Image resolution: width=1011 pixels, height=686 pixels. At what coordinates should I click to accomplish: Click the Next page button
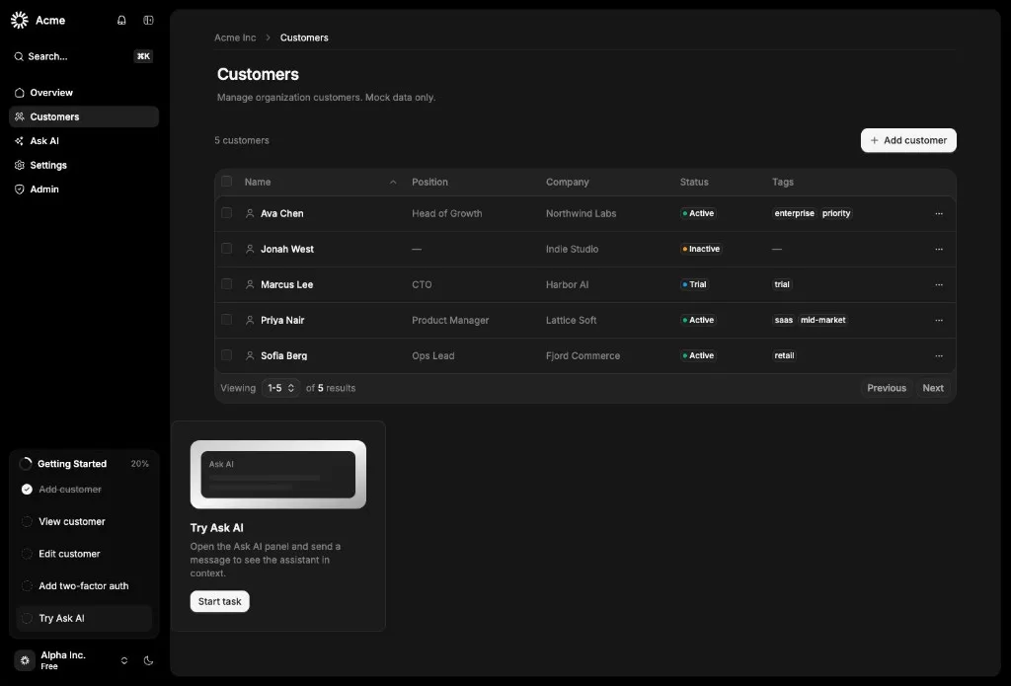pyautogui.click(x=933, y=388)
